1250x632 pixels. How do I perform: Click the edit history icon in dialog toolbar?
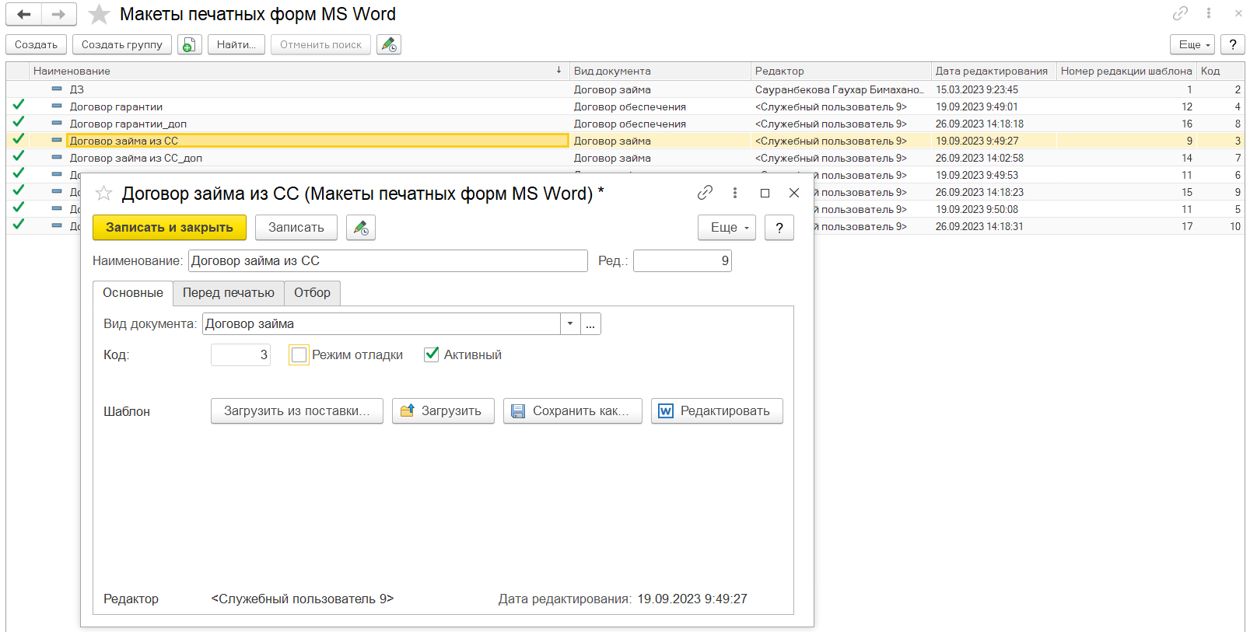[361, 228]
